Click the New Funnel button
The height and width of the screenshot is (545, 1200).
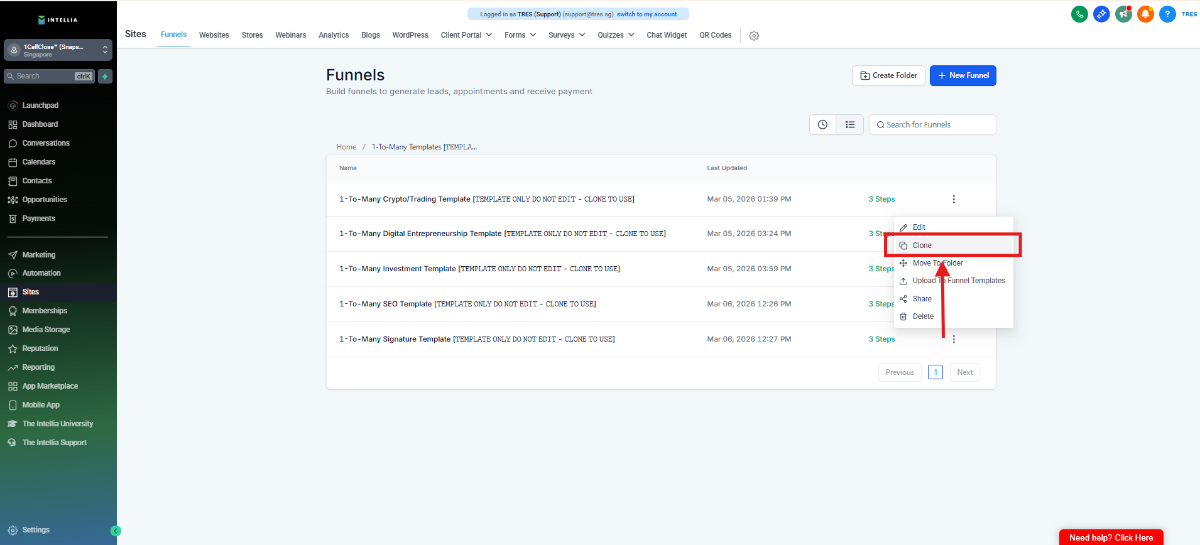click(963, 75)
